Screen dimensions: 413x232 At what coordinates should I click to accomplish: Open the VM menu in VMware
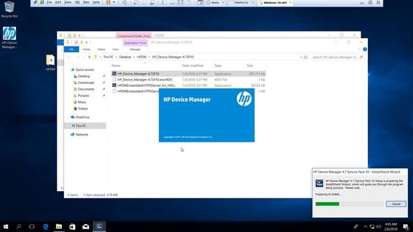coord(77,3)
